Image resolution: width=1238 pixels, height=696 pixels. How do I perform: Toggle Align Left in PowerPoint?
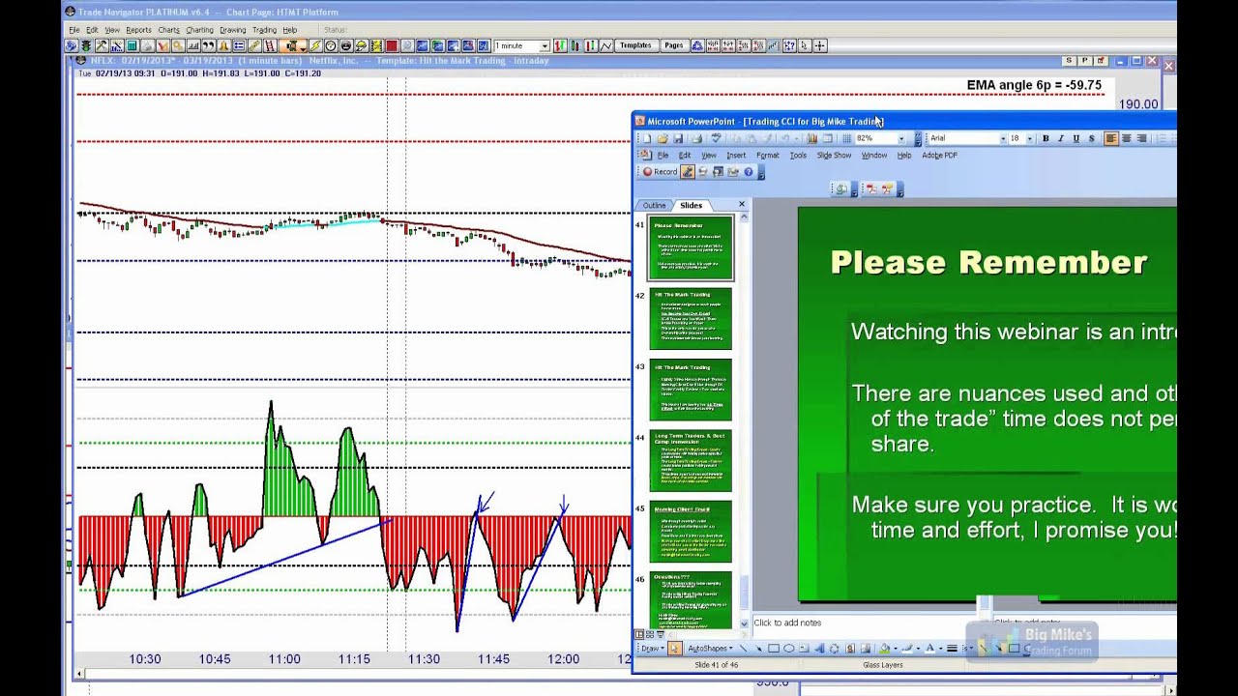point(1111,138)
